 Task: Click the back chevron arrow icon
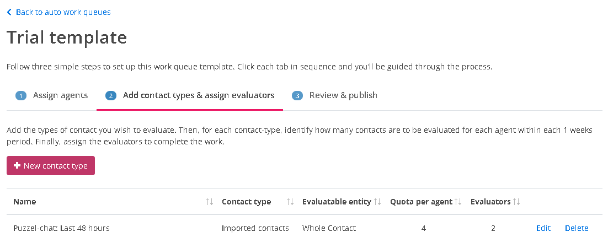pos(9,12)
